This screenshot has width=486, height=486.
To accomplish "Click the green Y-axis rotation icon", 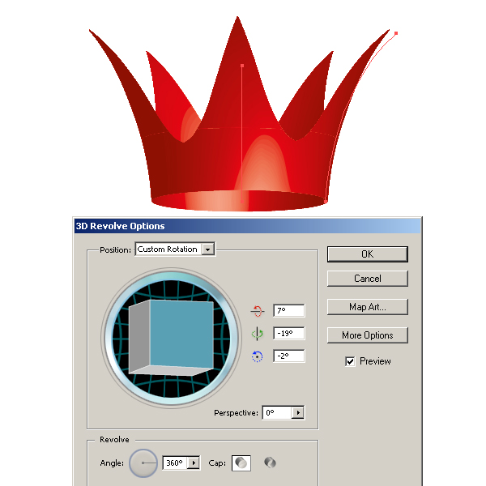I will (258, 334).
